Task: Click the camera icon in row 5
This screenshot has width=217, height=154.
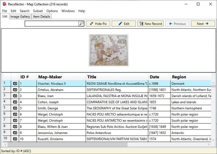Action: [15, 108]
